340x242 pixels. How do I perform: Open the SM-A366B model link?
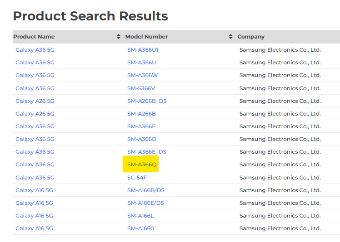point(142,139)
